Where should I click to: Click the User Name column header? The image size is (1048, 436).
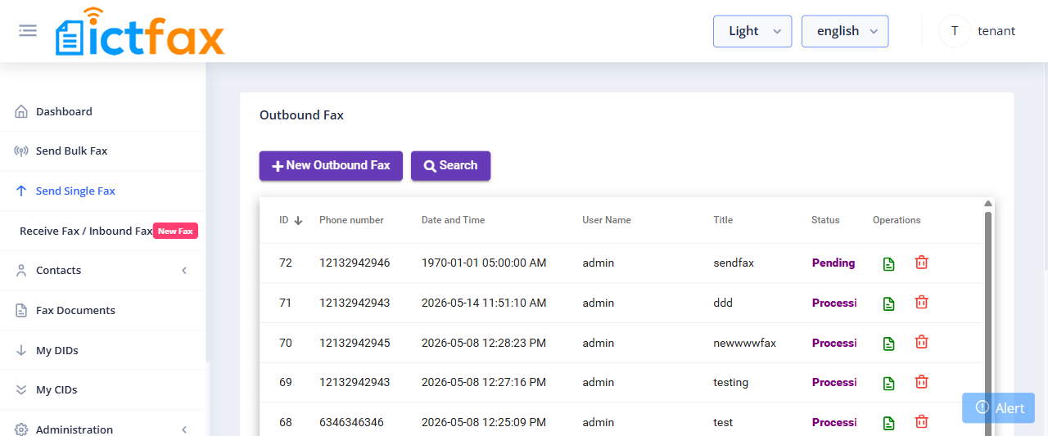coord(607,220)
